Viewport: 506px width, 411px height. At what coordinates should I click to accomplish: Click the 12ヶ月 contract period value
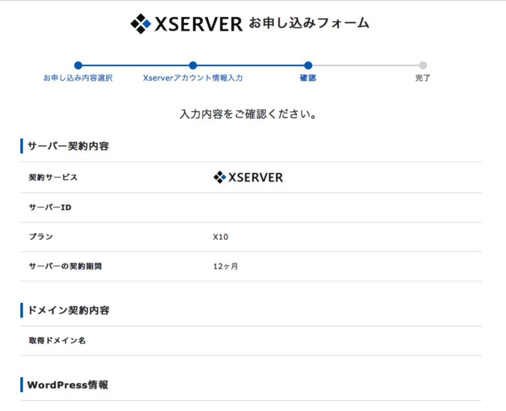[x=225, y=266]
